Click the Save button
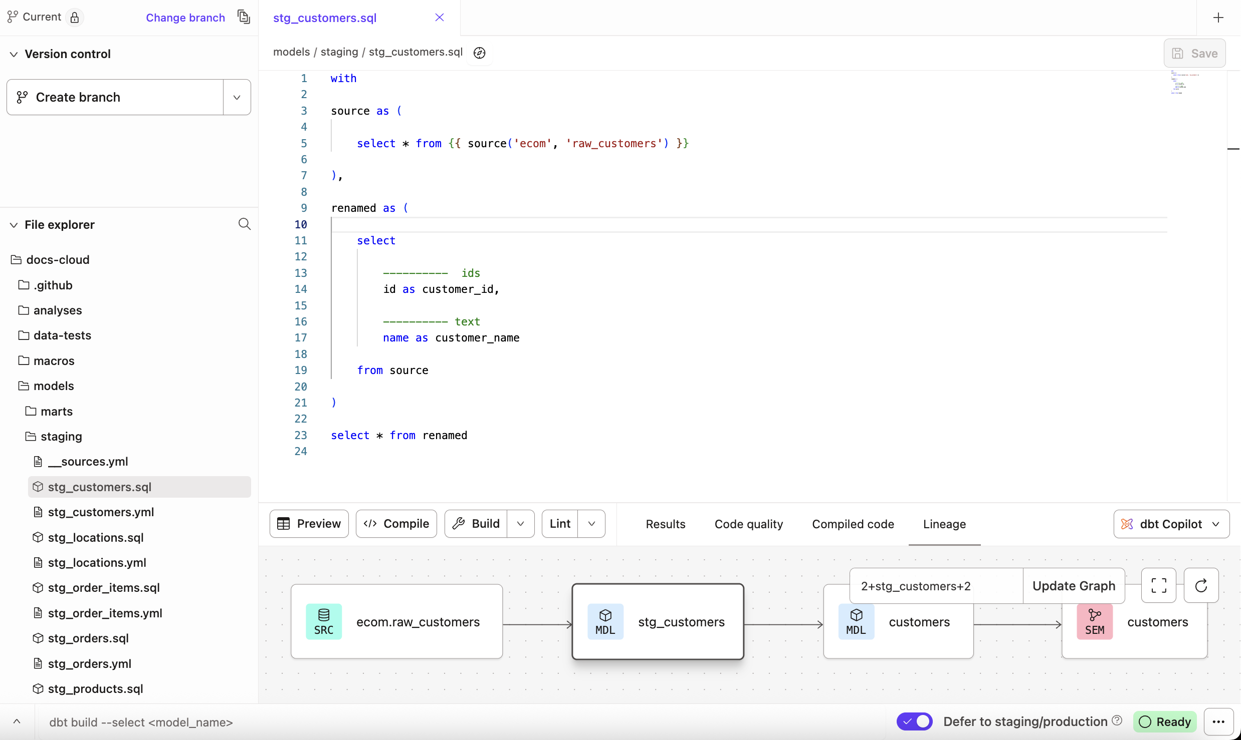1241x740 pixels. coord(1195,53)
